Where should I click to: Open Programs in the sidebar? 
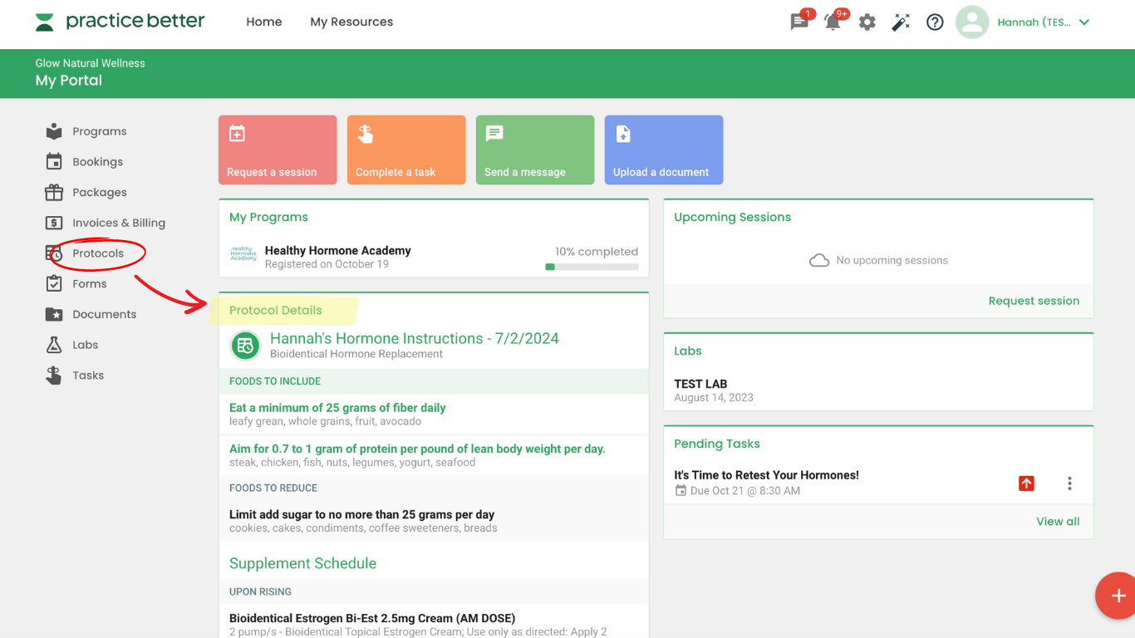[100, 131]
